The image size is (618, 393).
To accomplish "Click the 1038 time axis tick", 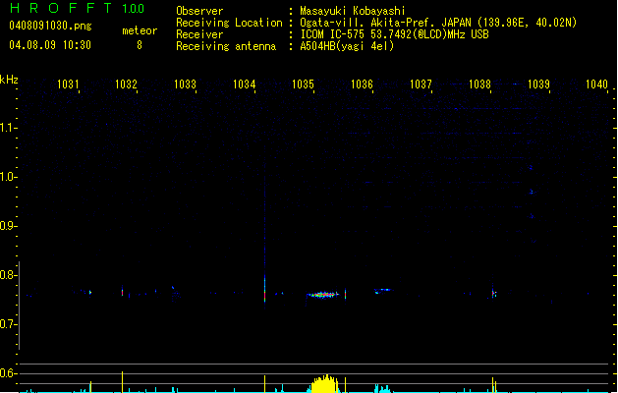I will point(479,84).
